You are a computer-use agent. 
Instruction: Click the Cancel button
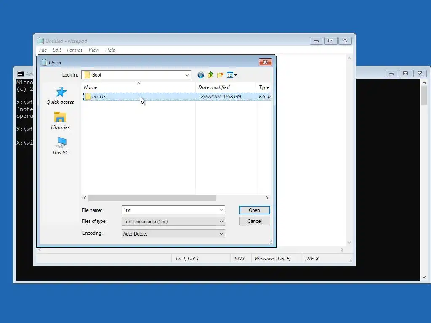pyautogui.click(x=255, y=221)
